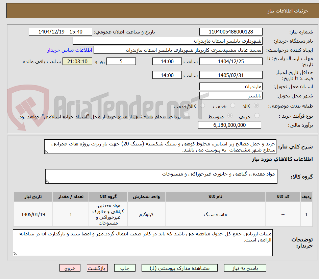Click the response deadline time 14:00 field
The image size is (319, 279).
click(x=167, y=61)
